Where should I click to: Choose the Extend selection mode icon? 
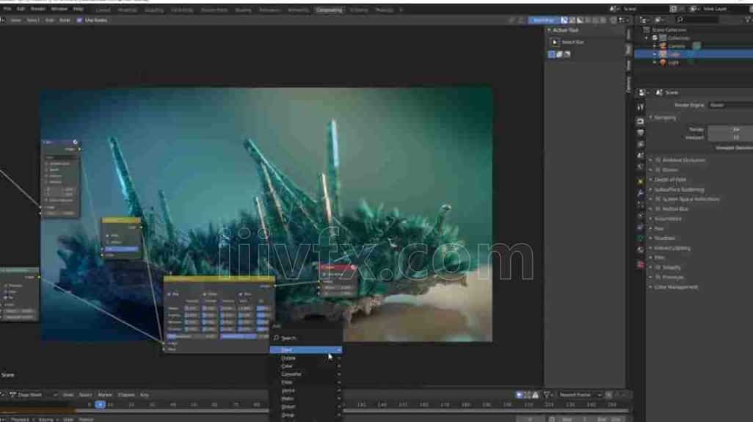pyautogui.click(x=559, y=54)
